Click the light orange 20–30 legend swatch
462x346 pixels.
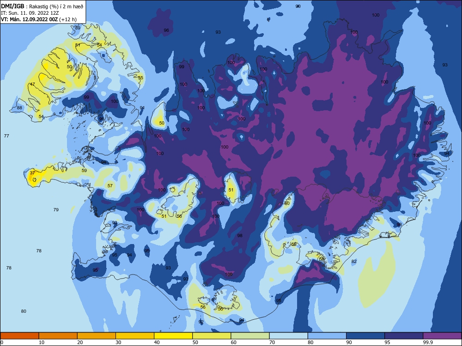[97, 336]
